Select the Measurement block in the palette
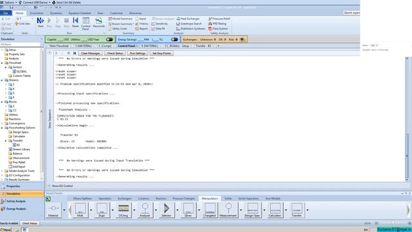The width and height of the screenshot is (412, 232). tap(229, 210)
